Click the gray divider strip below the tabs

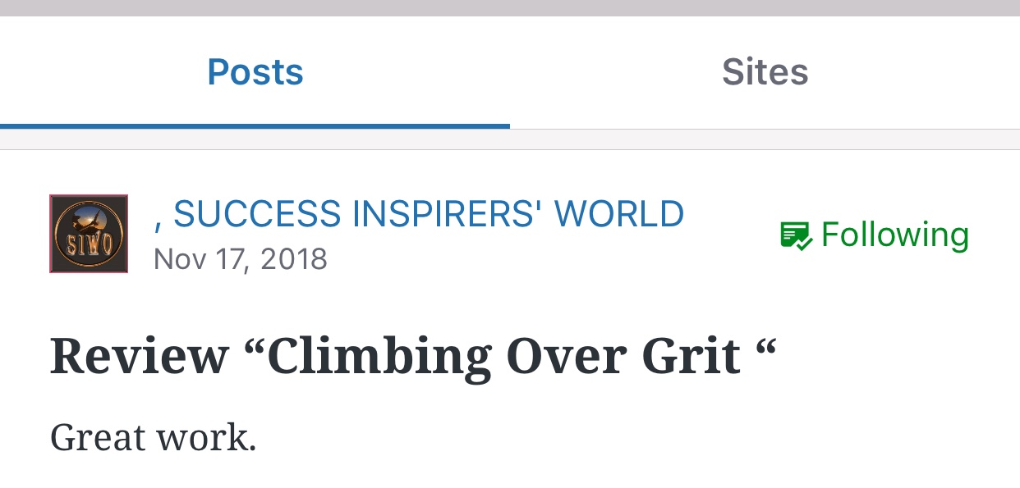(x=510, y=139)
